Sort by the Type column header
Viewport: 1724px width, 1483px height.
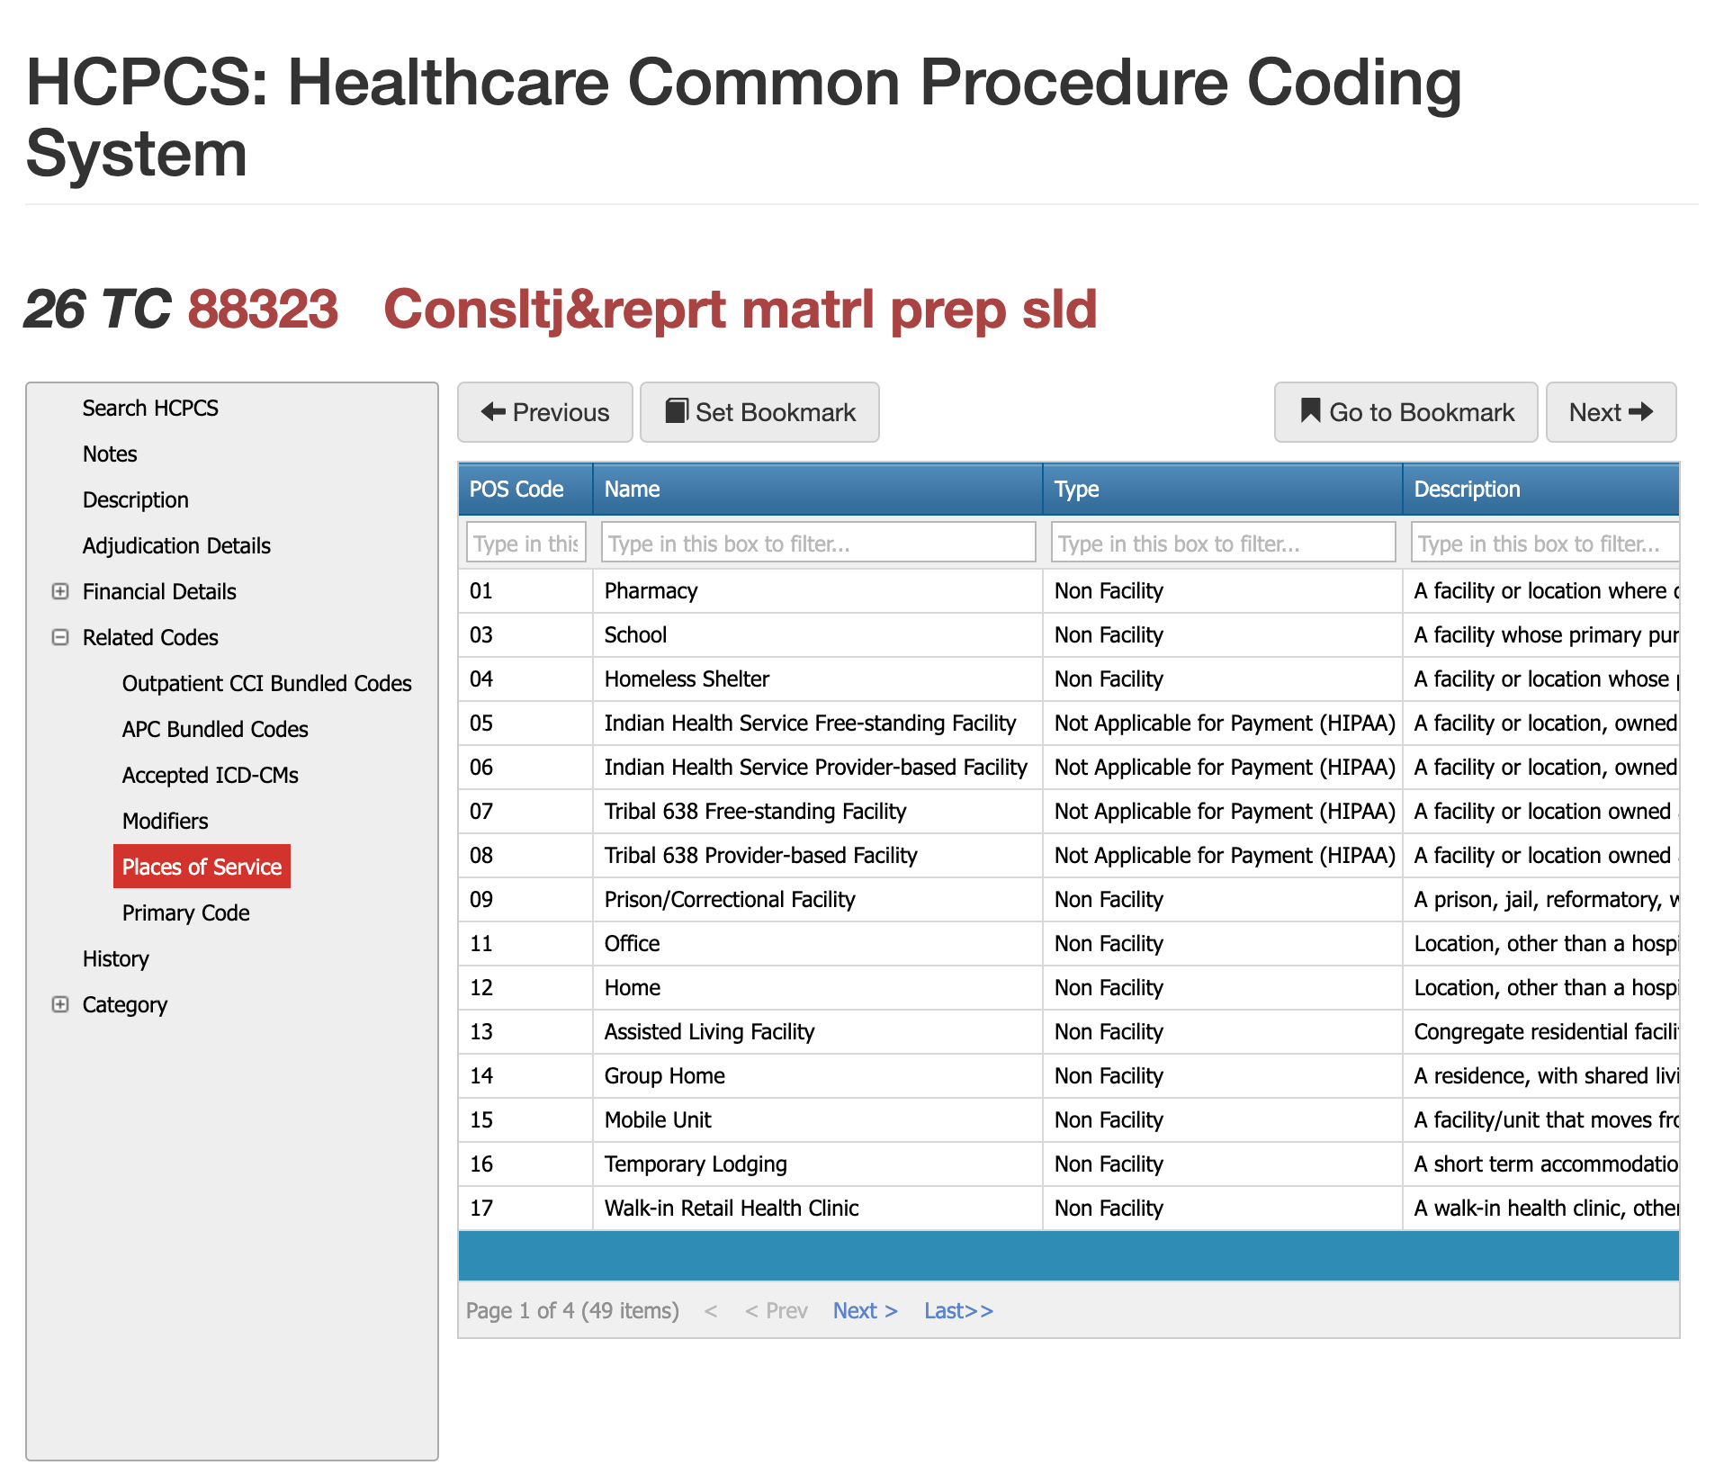(x=1076, y=489)
